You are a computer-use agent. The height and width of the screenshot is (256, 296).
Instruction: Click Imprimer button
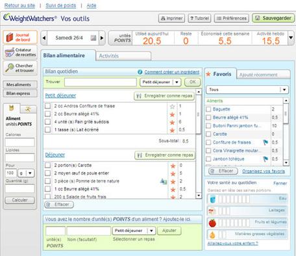[172, 18]
